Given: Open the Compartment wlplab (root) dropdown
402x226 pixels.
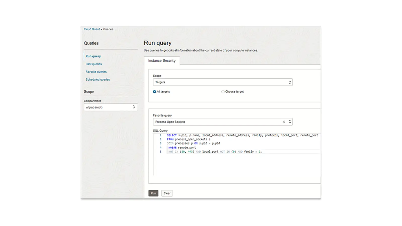Looking at the screenshot, I should (x=111, y=107).
